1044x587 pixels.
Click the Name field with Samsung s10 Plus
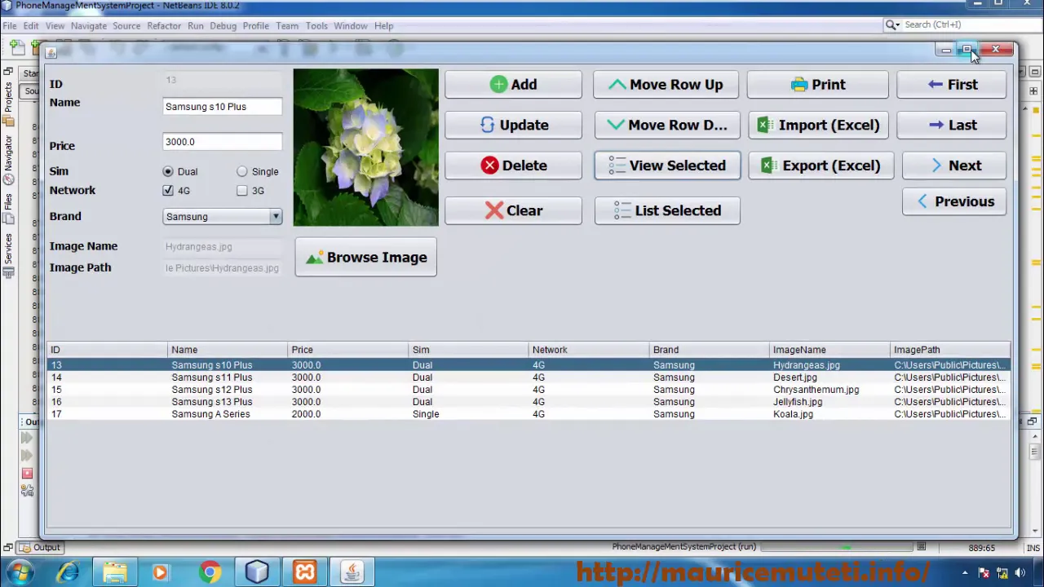223,107
